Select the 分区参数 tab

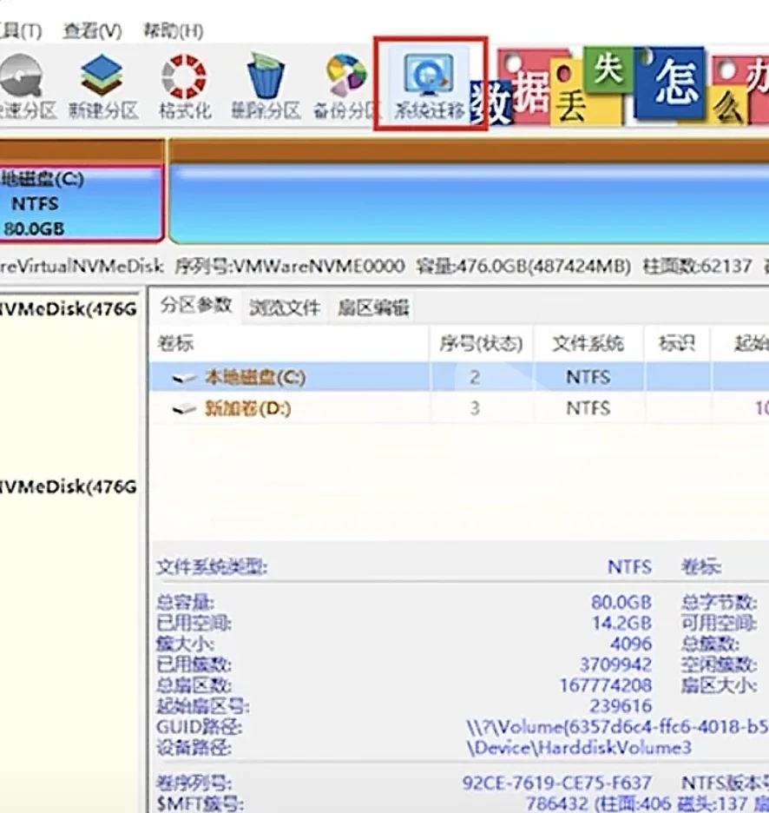[x=199, y=307]
